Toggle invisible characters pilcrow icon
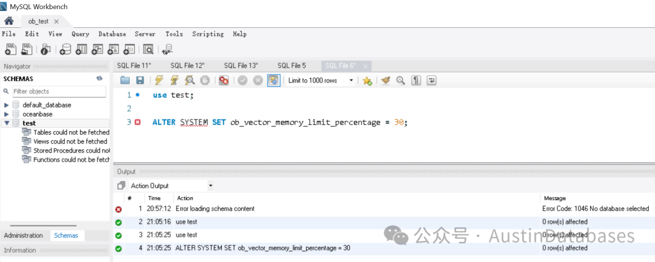Image resolution: width=655 pixels, height=262 pixels. (416, 81)
